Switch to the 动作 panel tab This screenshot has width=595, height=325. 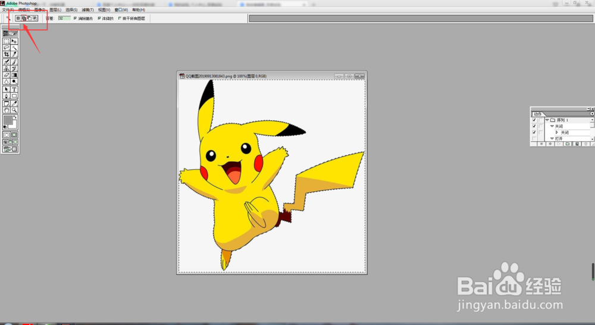click(x=537, y=113)
